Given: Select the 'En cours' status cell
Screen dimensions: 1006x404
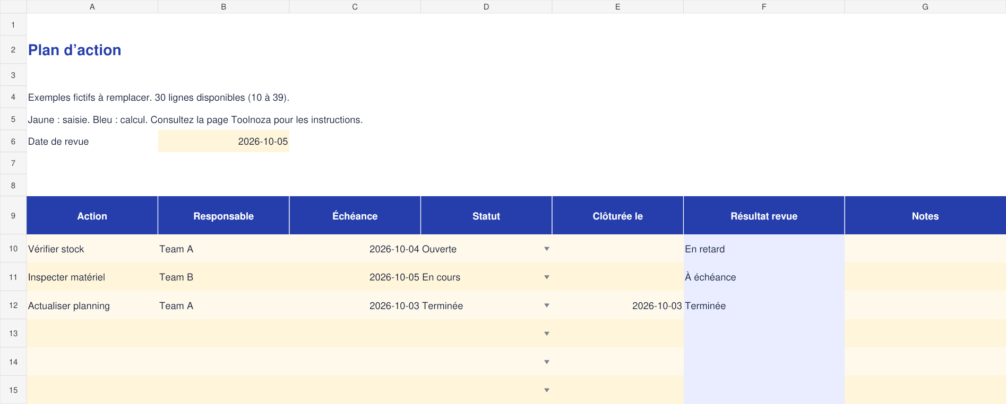Looking at the screenshot, I should pyautogui.click(x=486, y=277).
